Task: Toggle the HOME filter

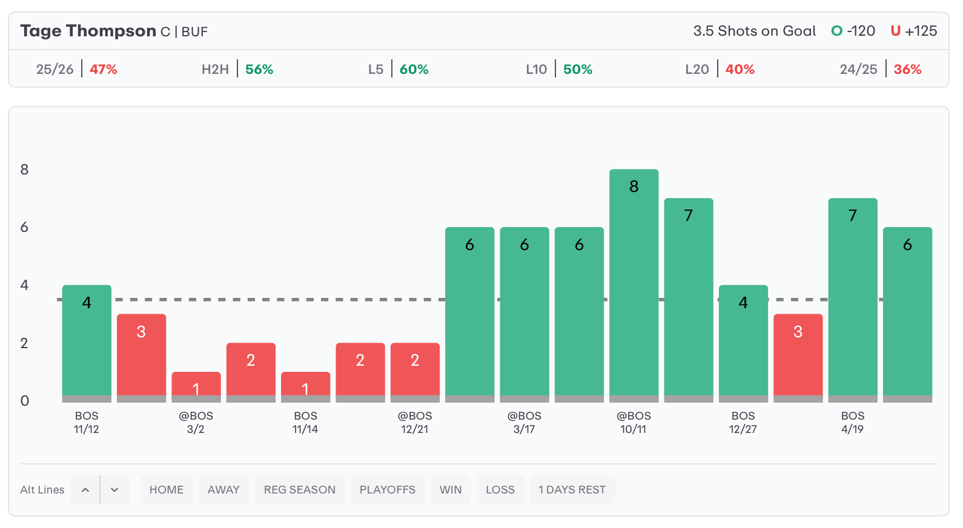Action: (x=167, y=490)
